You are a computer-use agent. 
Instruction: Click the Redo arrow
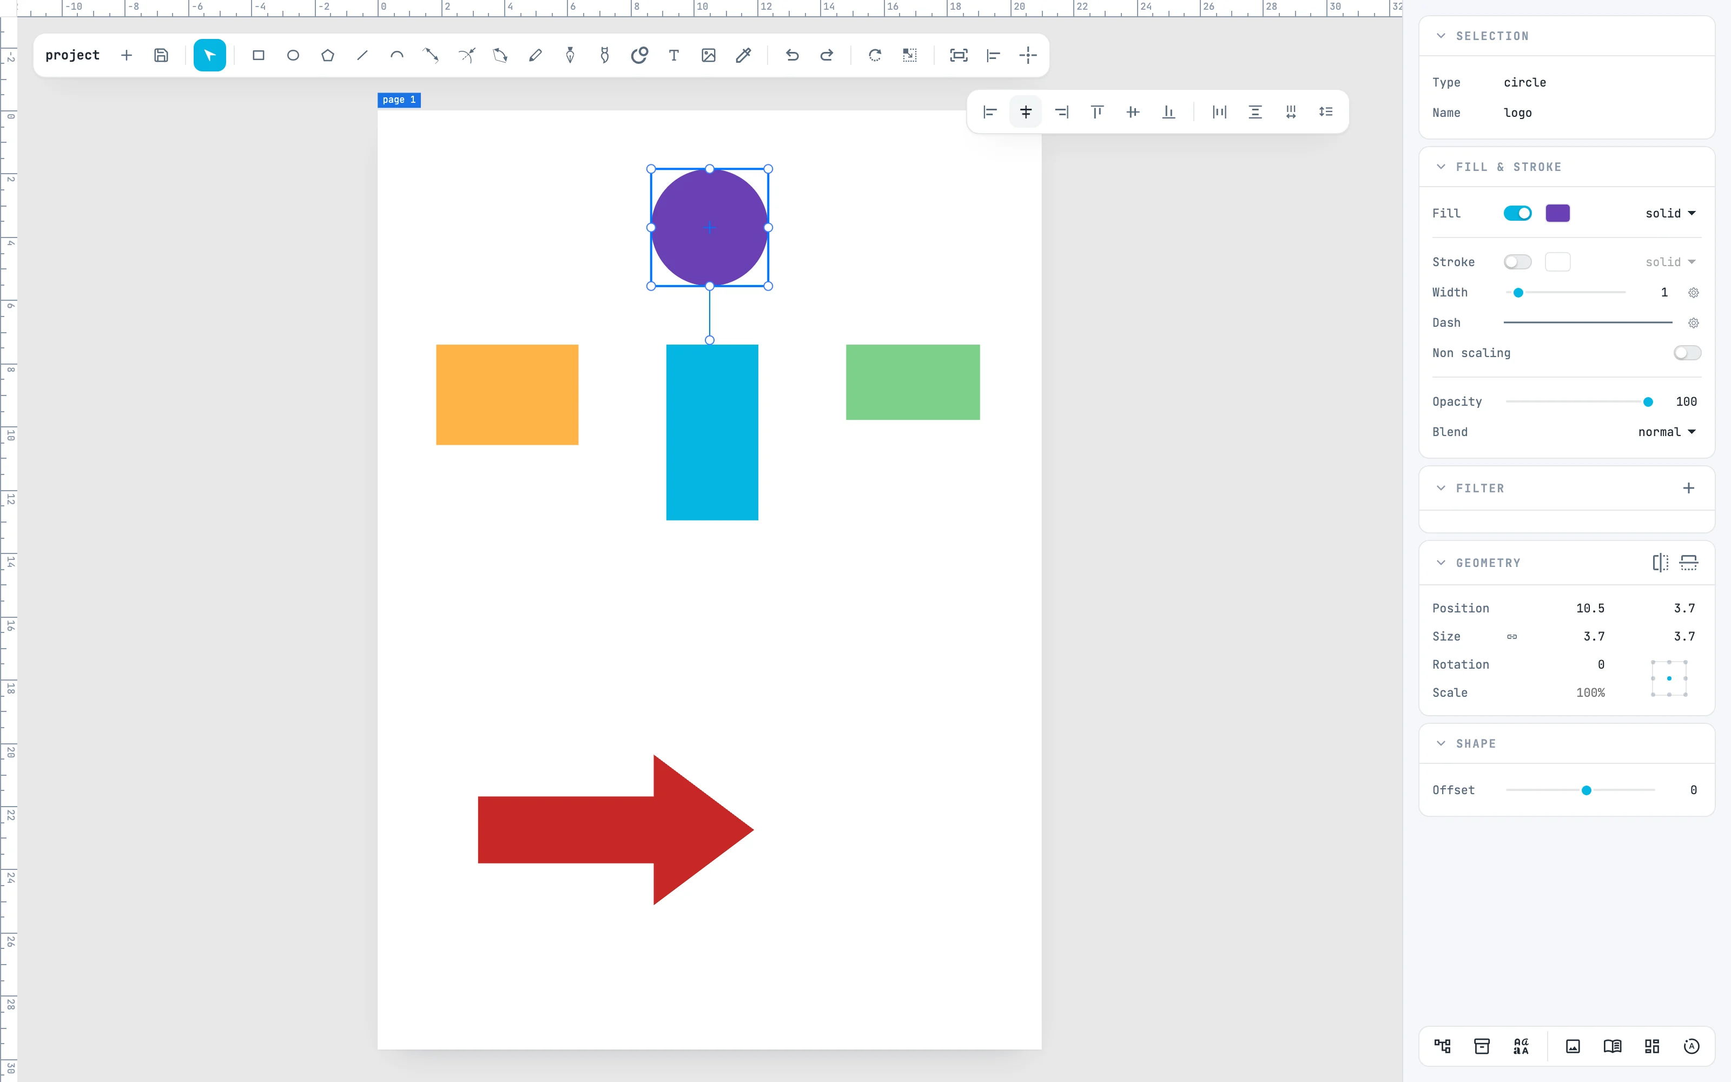[827, 55]
